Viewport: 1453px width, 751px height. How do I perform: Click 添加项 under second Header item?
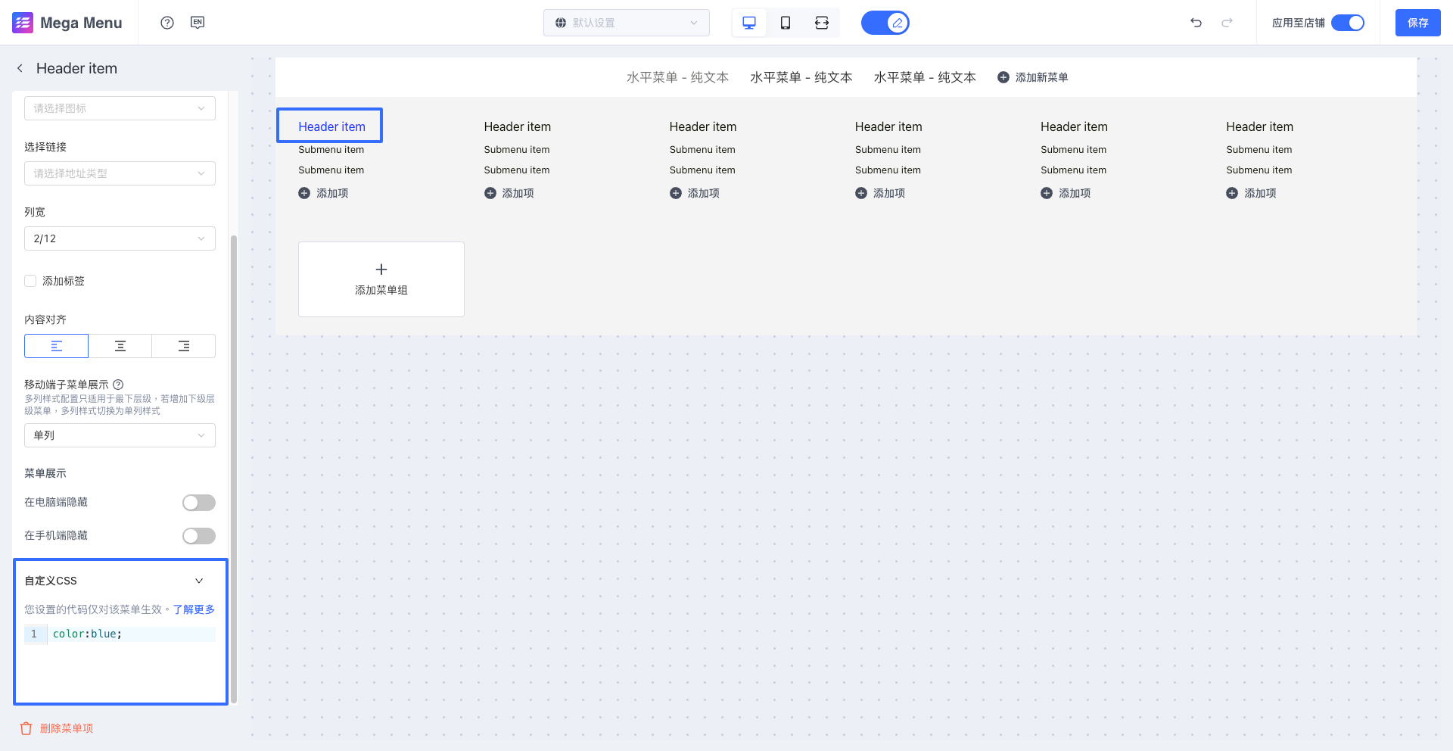tap(509, 193)
